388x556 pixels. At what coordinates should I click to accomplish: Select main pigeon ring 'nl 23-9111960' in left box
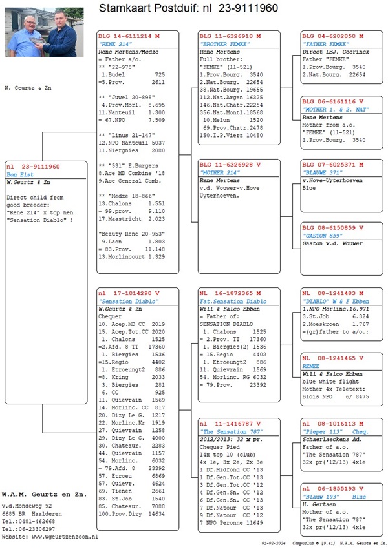pos(33,167)
